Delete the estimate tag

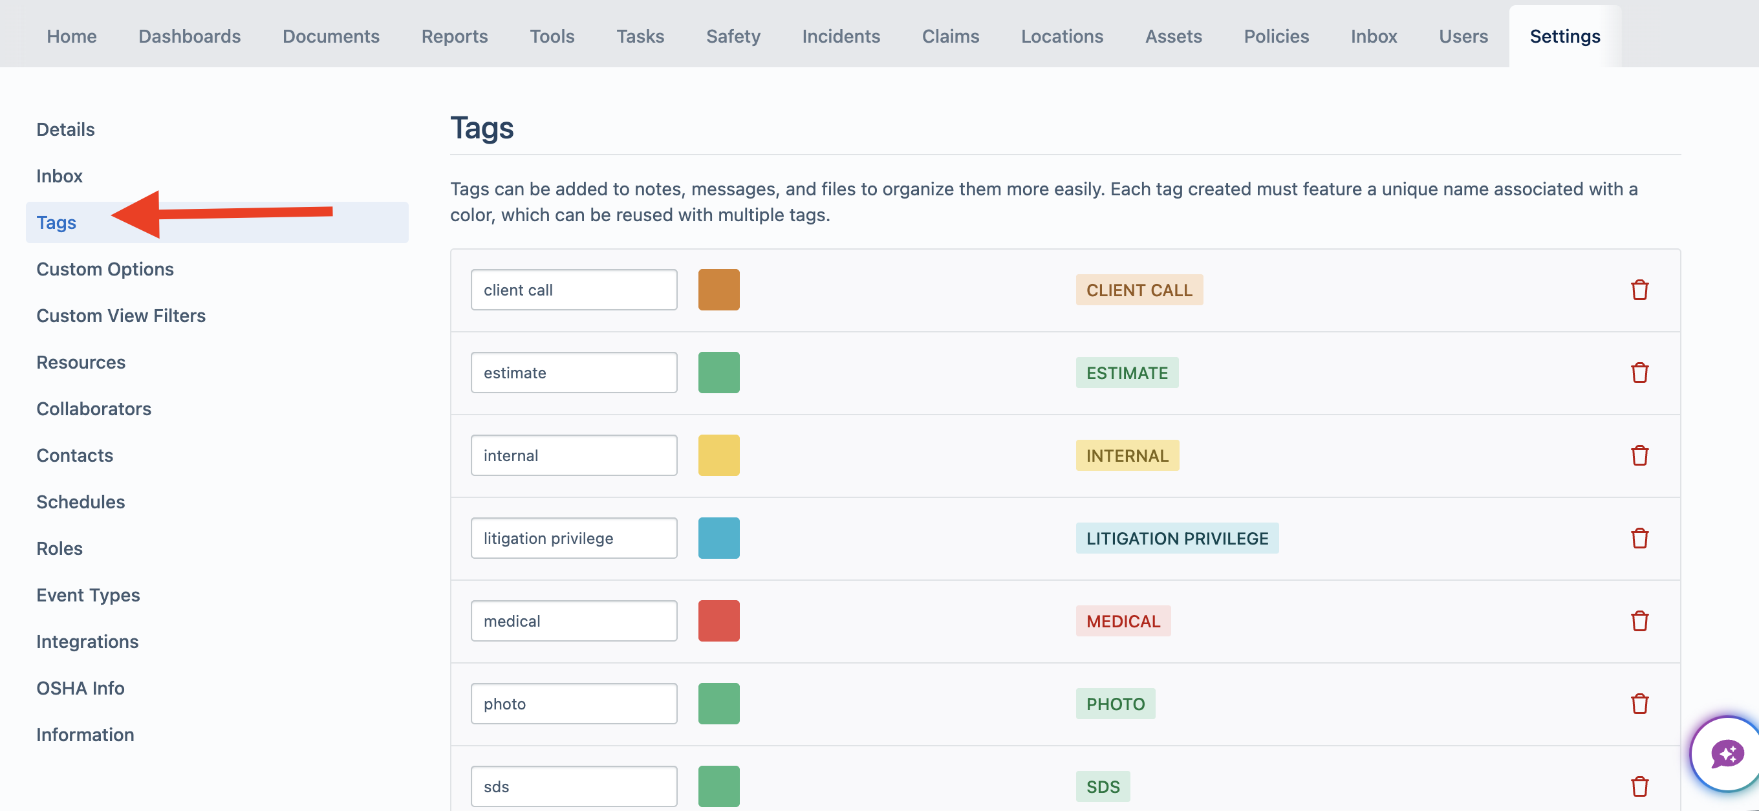click(1639, 373)
